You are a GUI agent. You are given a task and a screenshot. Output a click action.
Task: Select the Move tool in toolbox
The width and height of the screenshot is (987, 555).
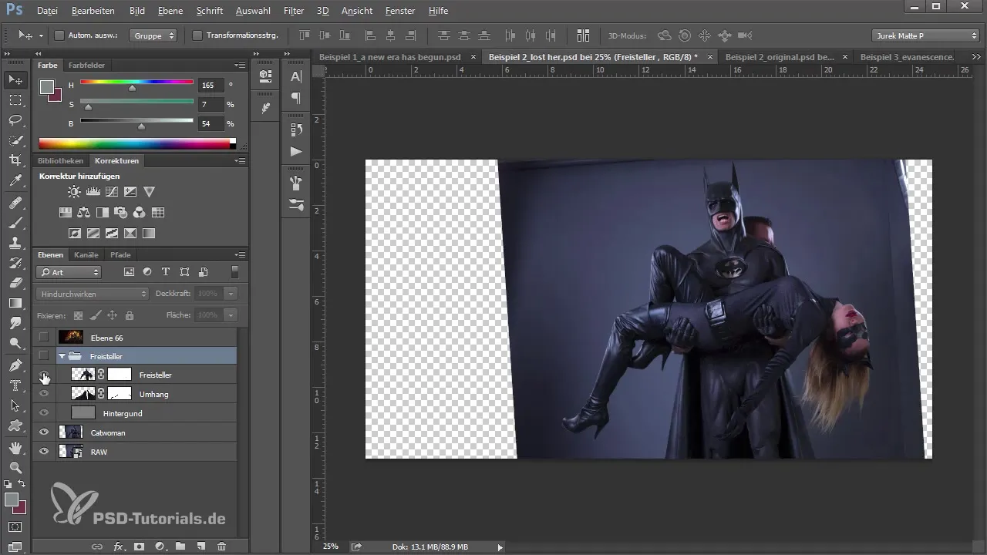pos(15,80)
